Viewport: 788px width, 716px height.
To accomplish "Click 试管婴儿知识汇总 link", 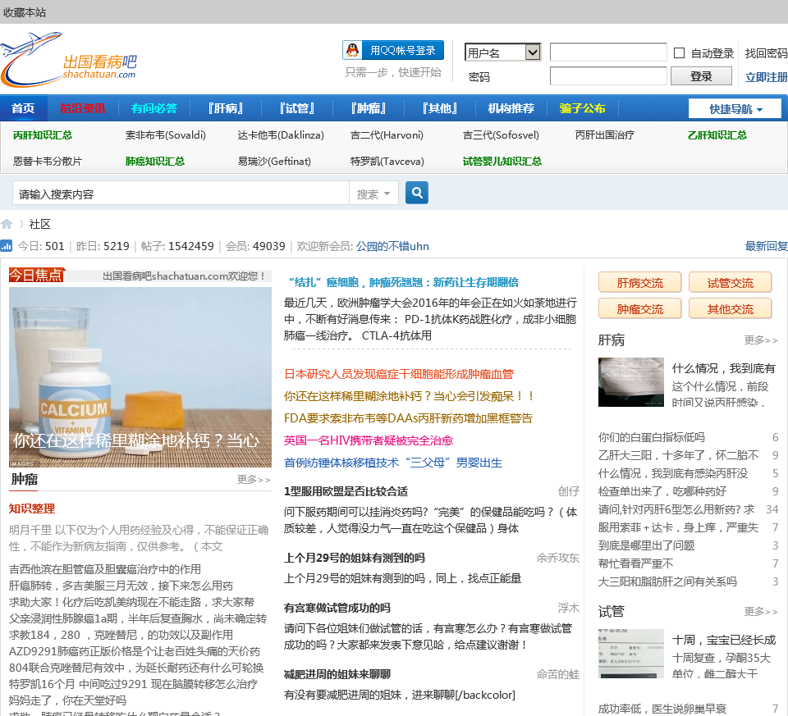I will click(x=502, y=162).
